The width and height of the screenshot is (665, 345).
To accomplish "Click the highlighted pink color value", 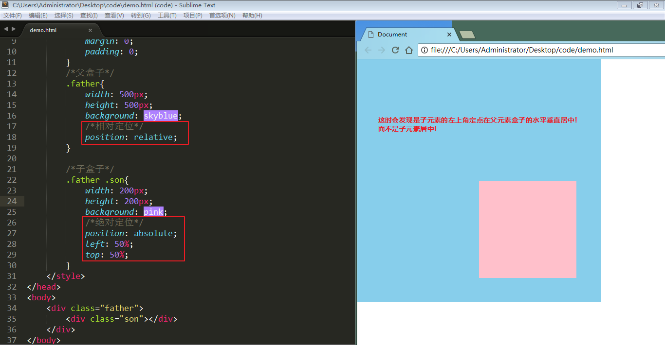I will pos(153,212).
